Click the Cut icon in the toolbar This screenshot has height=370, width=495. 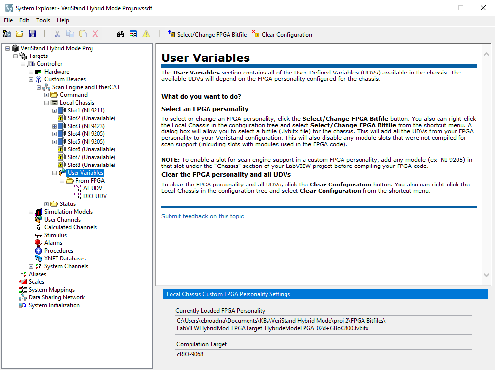point(57,34)
